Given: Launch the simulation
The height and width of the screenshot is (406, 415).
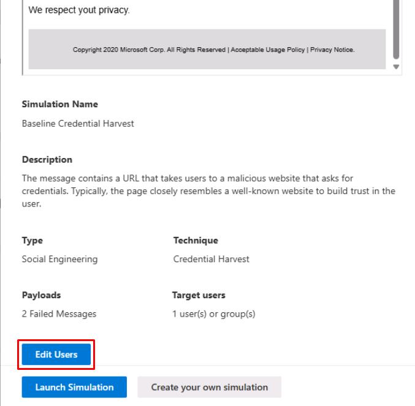Looking at the screenshot, I should [x=74, y=387].
